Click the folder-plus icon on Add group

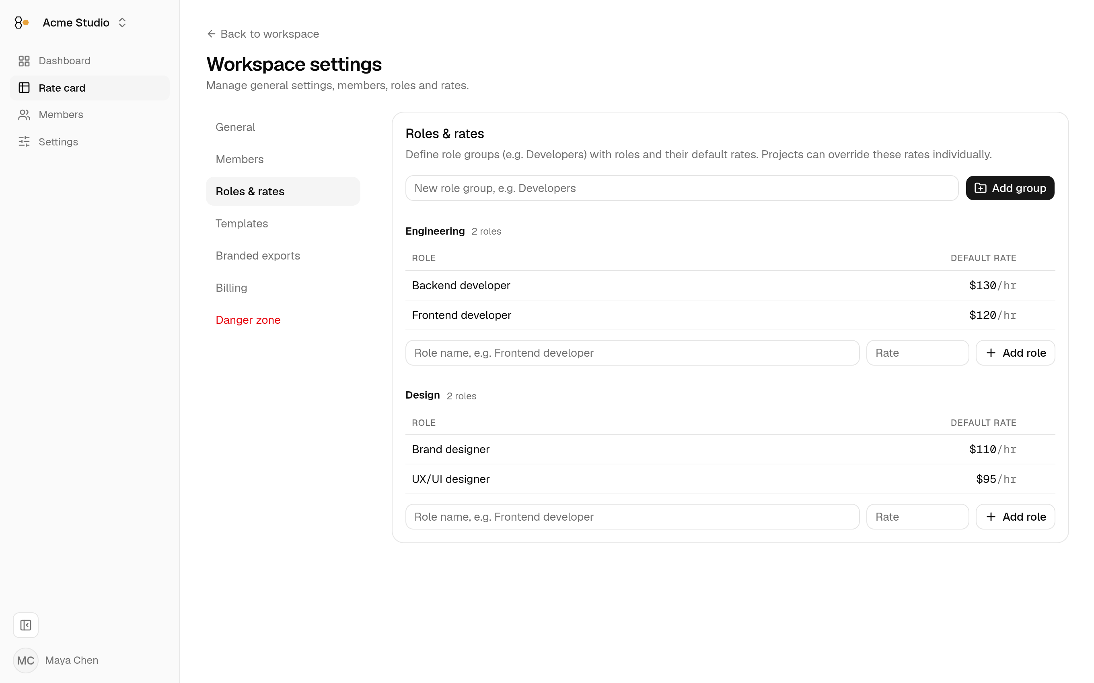(981, 188)
